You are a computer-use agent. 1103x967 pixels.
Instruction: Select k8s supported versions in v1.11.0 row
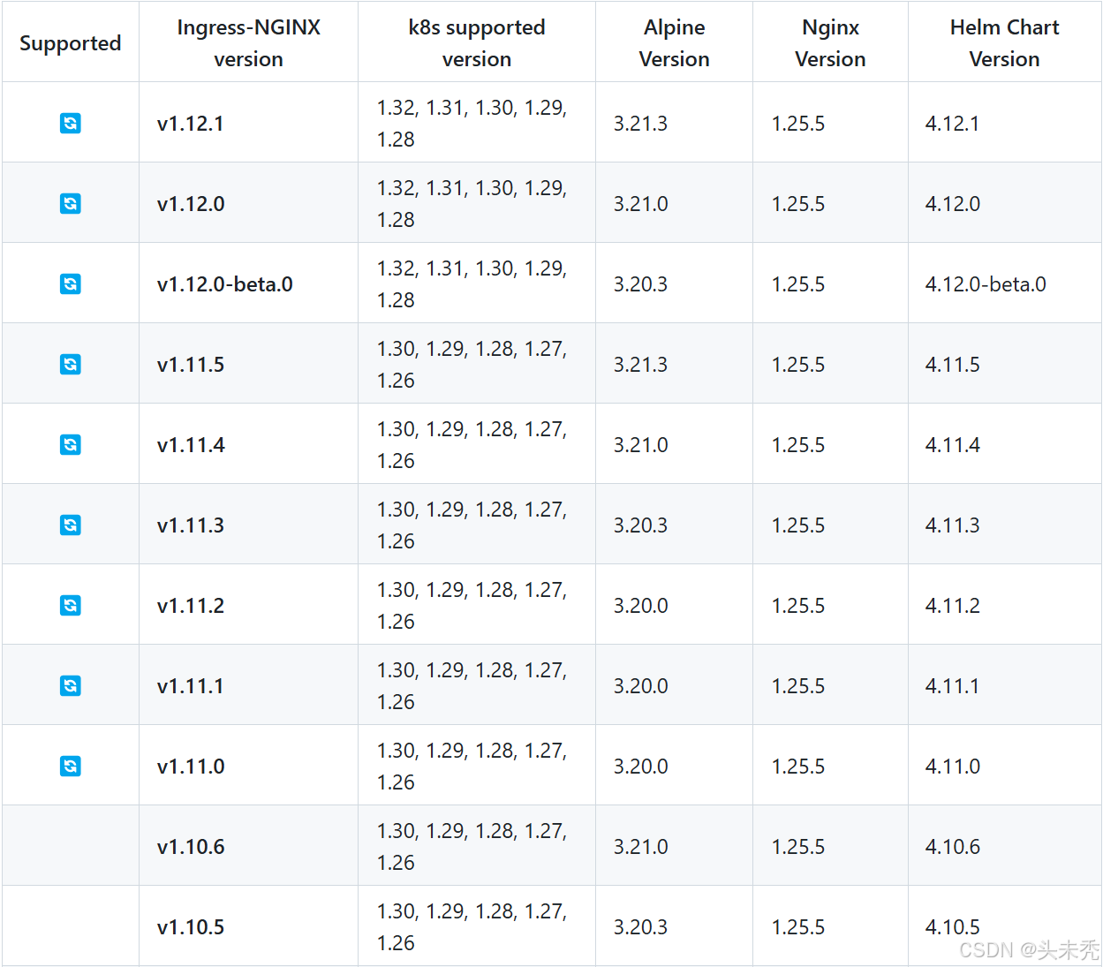point(472,767)
